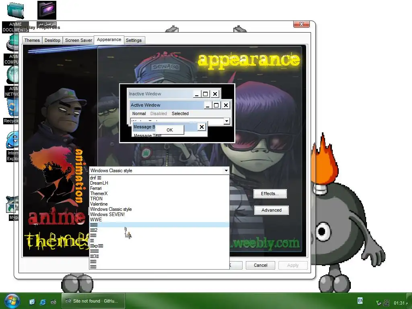The height and width of the screenshot is (309, 412).
Task: Select the highlighted list entry below WWE
Action: (159, 225)
